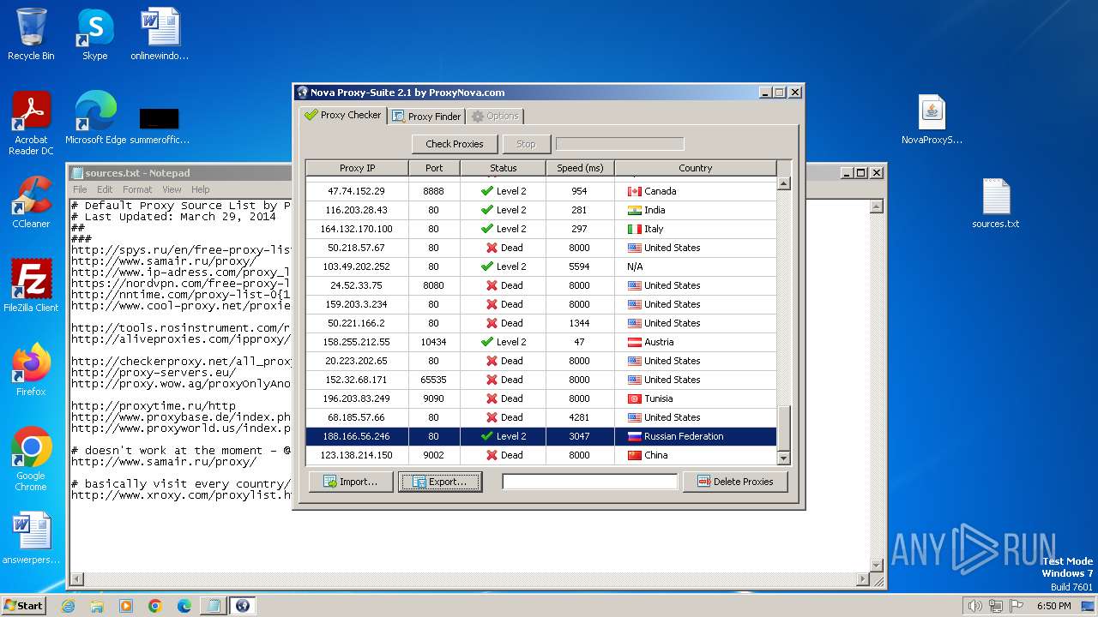Select the proxy row 103.49.202.252
The width and height of the screenshot is (1098, 617).
click(541, 267)
